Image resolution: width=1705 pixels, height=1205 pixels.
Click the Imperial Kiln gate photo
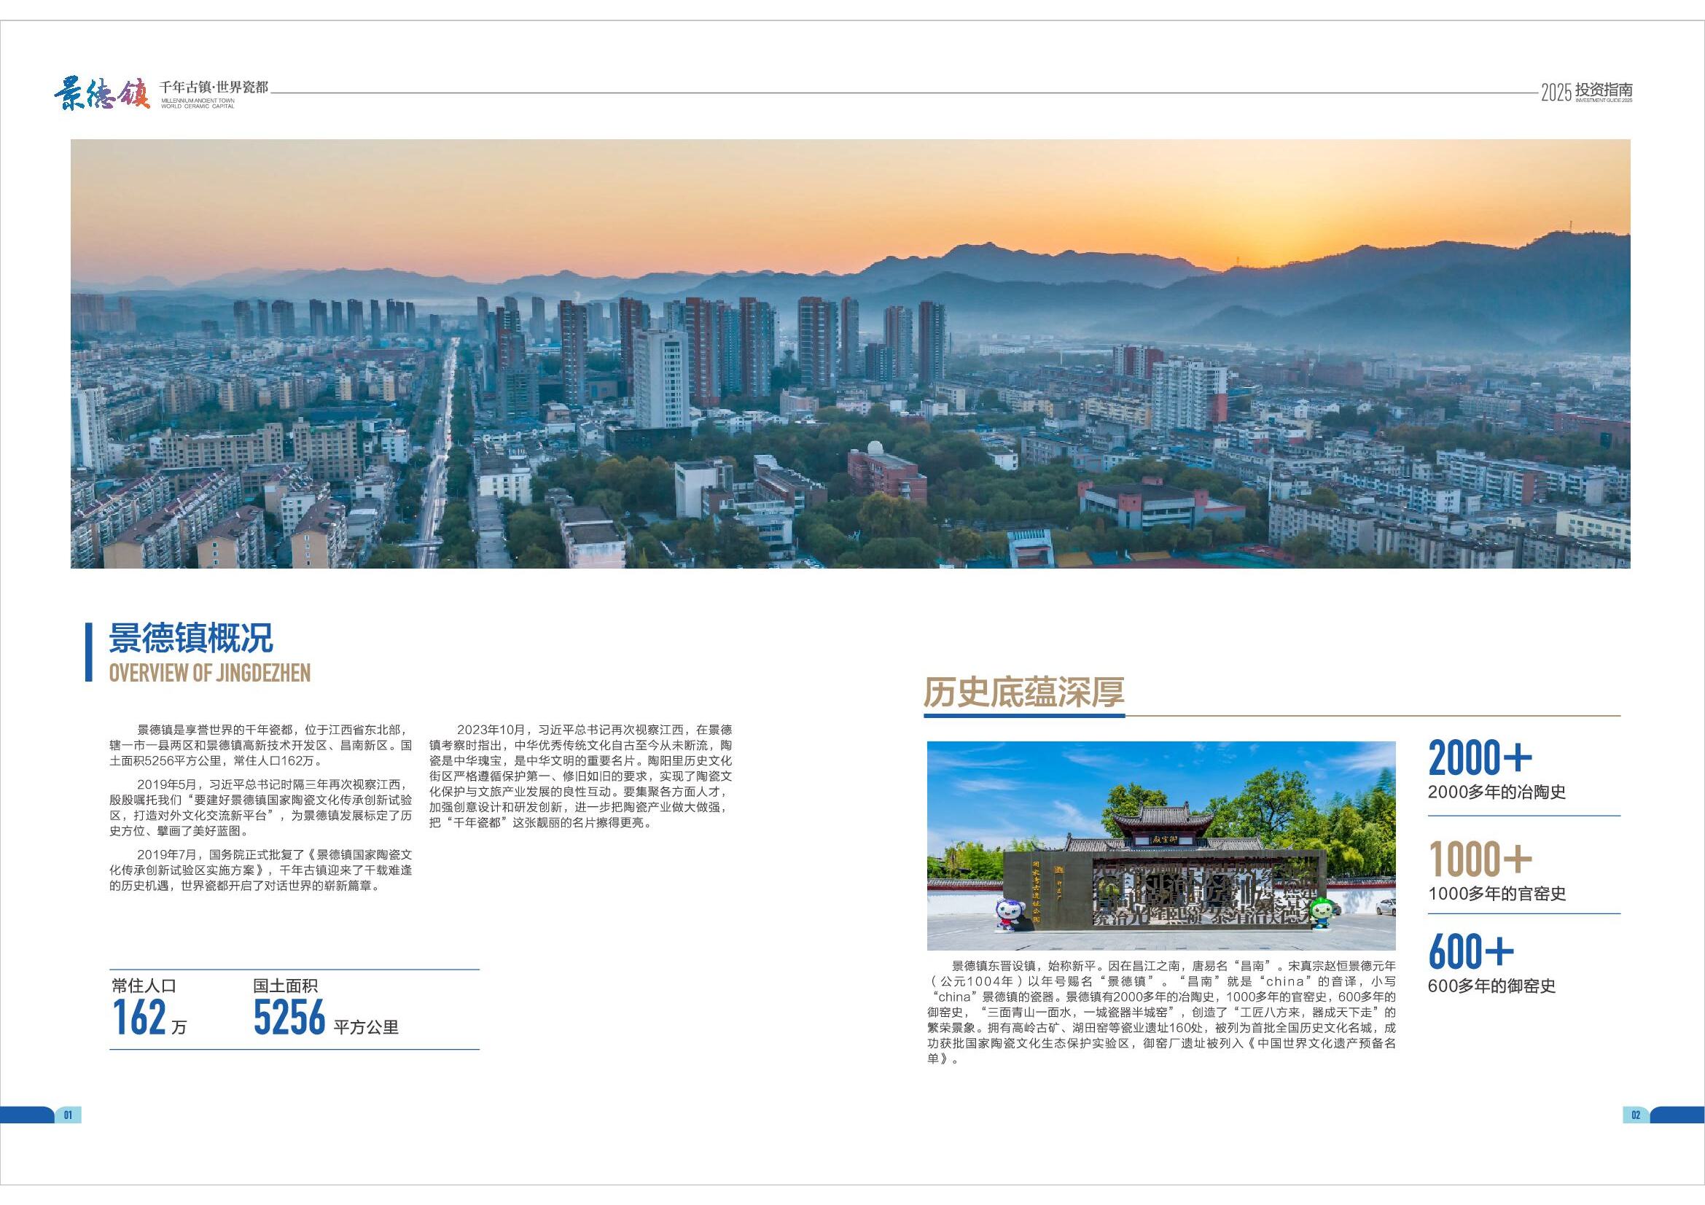[x=1160, y=845]
